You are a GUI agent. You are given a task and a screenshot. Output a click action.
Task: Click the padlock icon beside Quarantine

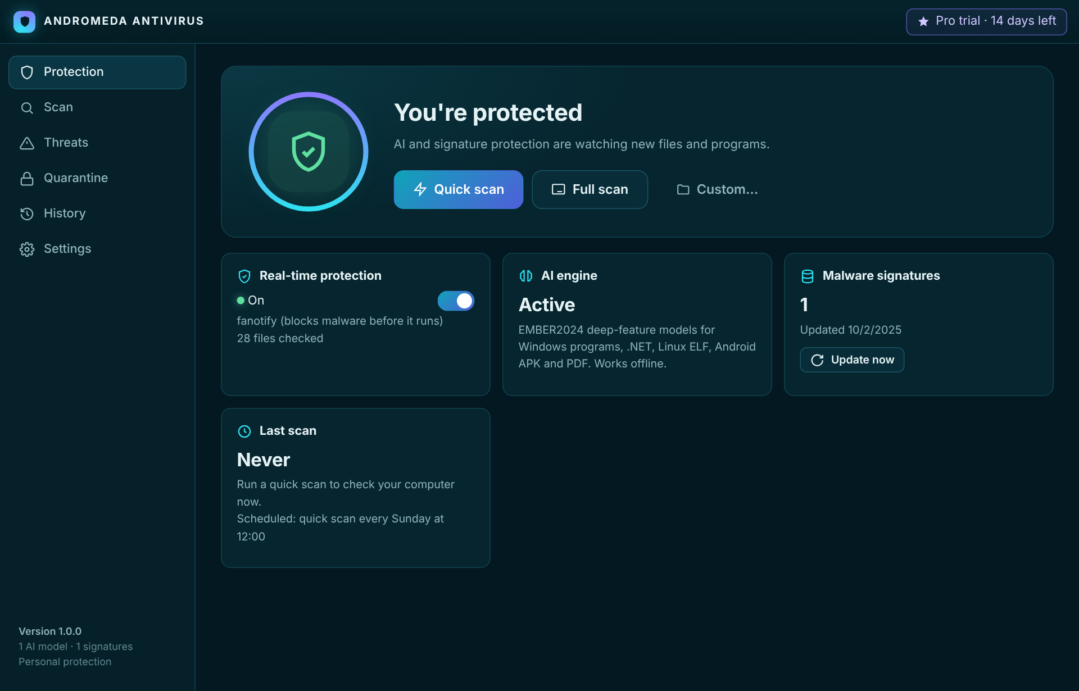tap(27, 178)
